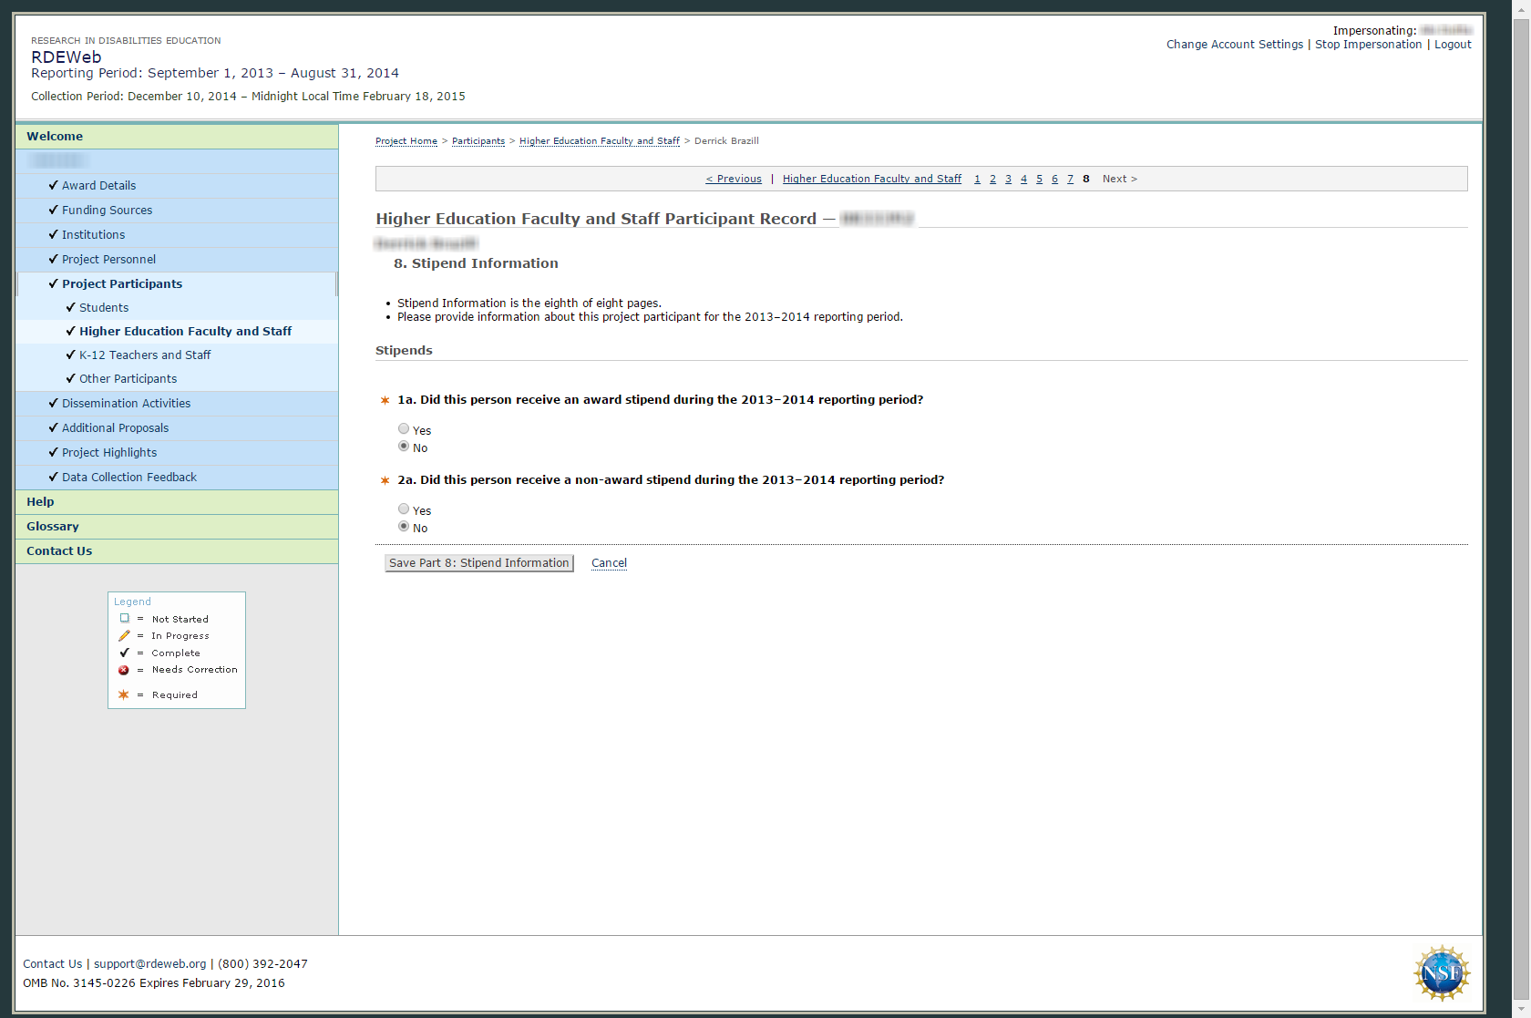Click the checkmark icon next to Institutions
The image size is (1531, 1018).
point(53,234)
